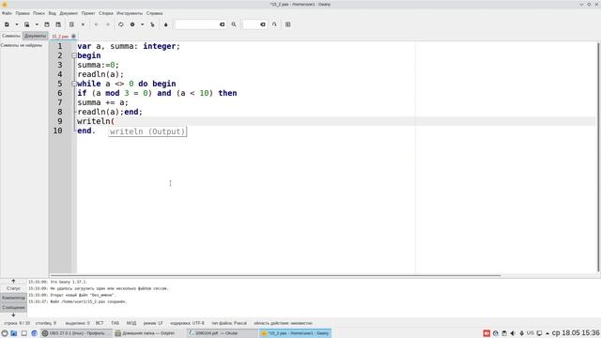The image size is (601, 338).
Task: Collapse the fold marker at line 2 begin
Action: click(x=74, y=55)
